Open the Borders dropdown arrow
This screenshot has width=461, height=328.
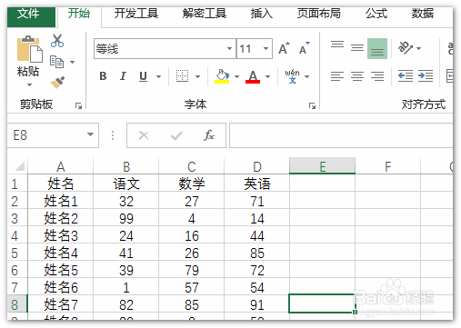198,76
